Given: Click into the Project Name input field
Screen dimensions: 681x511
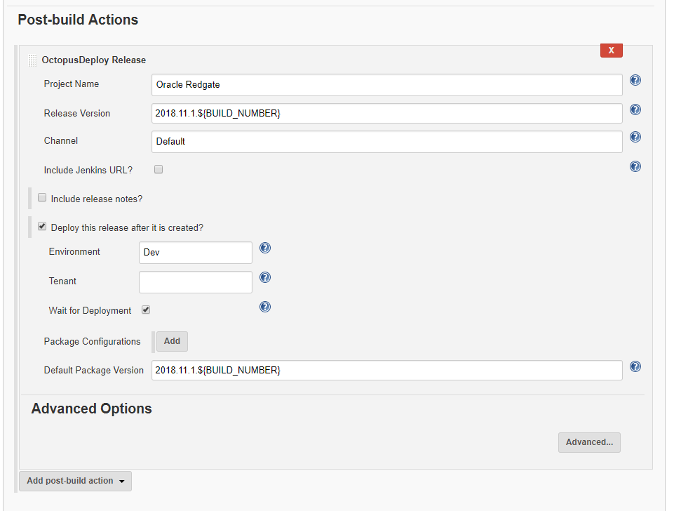Looking at the screenshot, I should pyautogui.click(x=386, y=85).
